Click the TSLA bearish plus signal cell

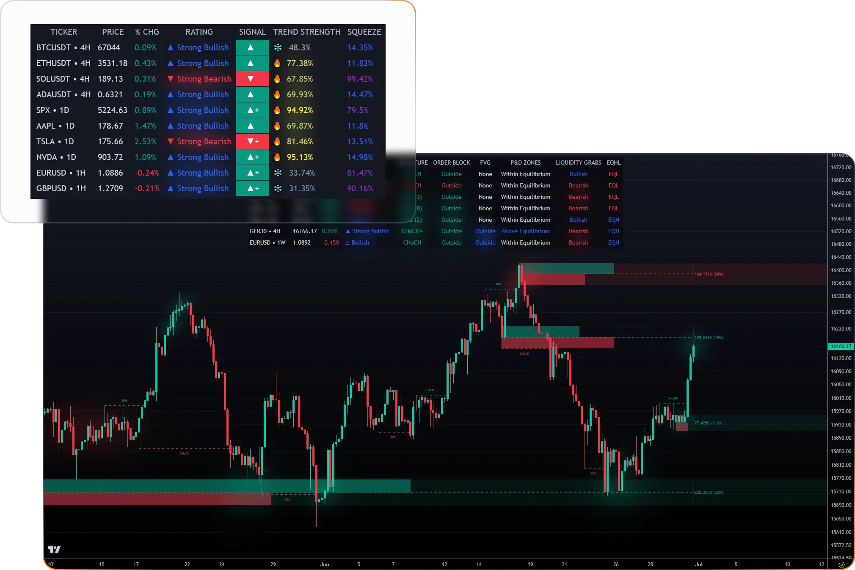click(252, 142)
